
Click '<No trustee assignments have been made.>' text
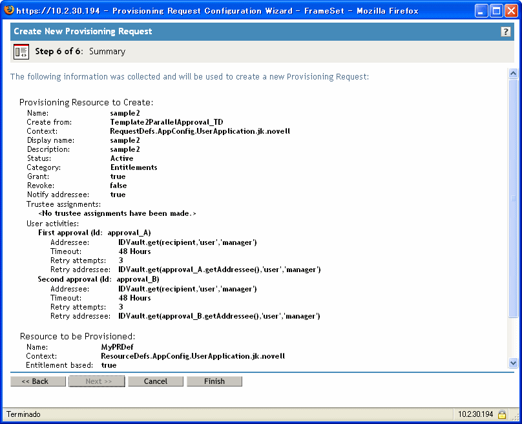click(117, 213)
